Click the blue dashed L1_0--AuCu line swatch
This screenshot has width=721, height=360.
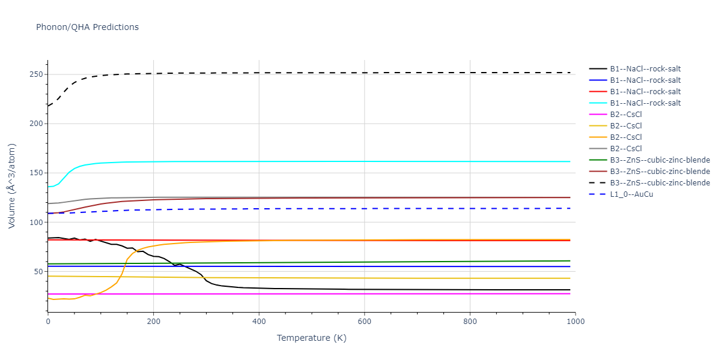click(598, 194)
